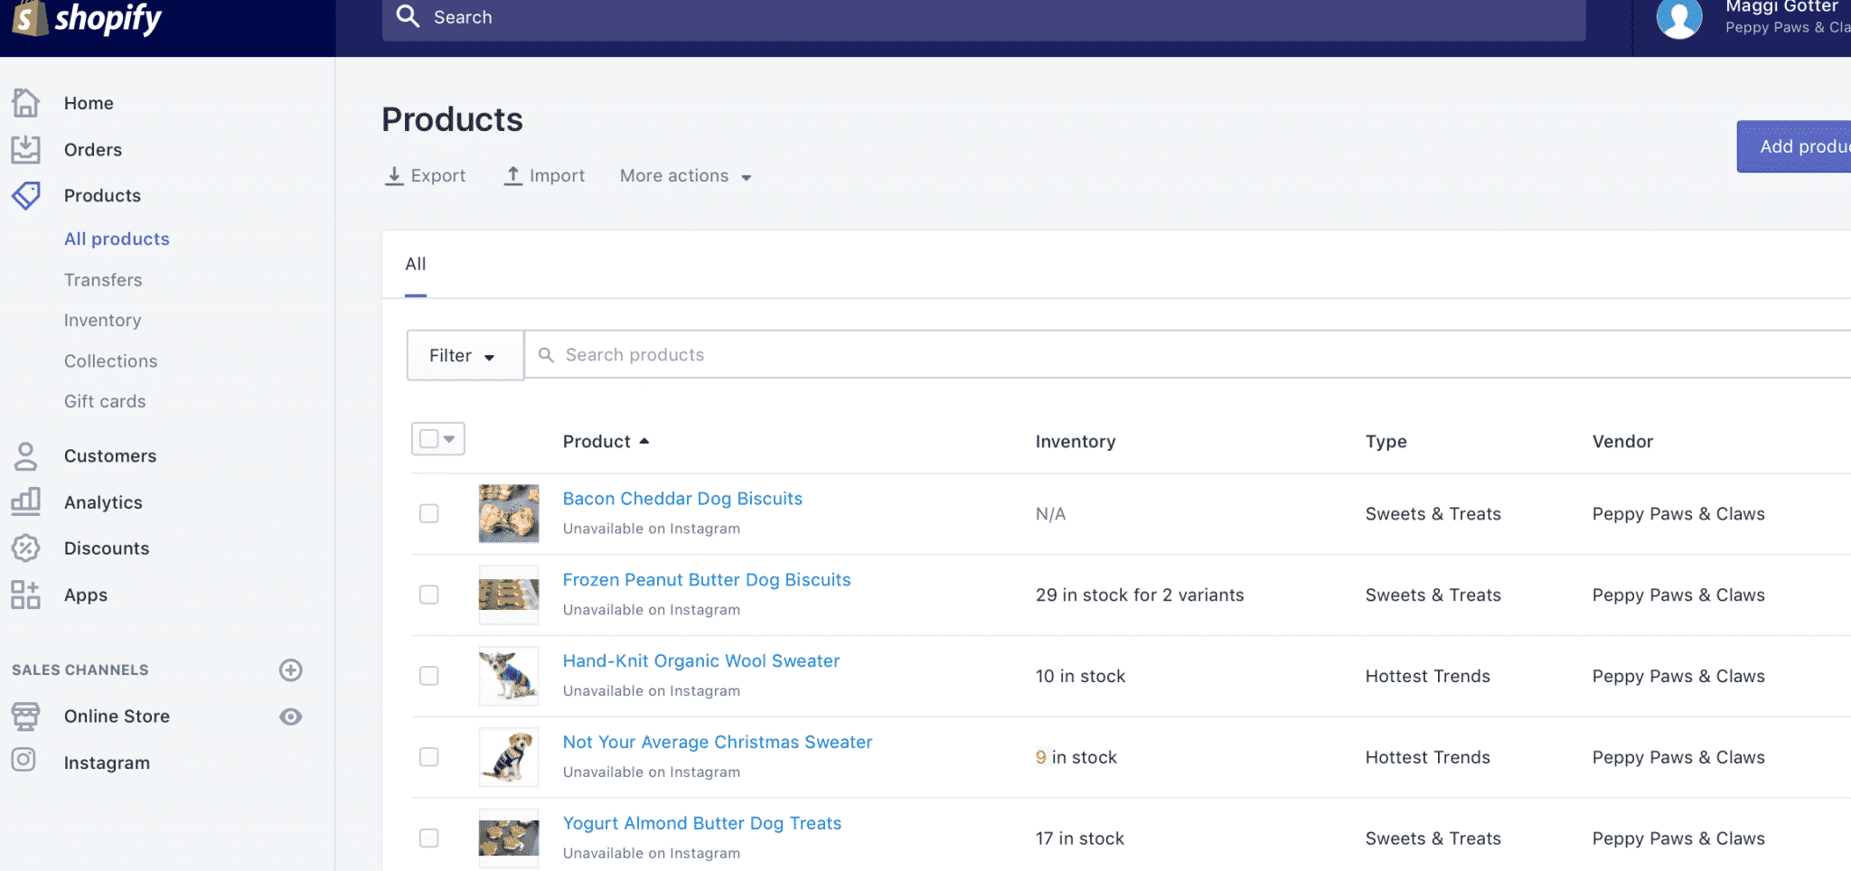Image resolution: width=1851 pixels, height=871 pixels.
Task: Click the Add product button
Action: [1794, 146]
